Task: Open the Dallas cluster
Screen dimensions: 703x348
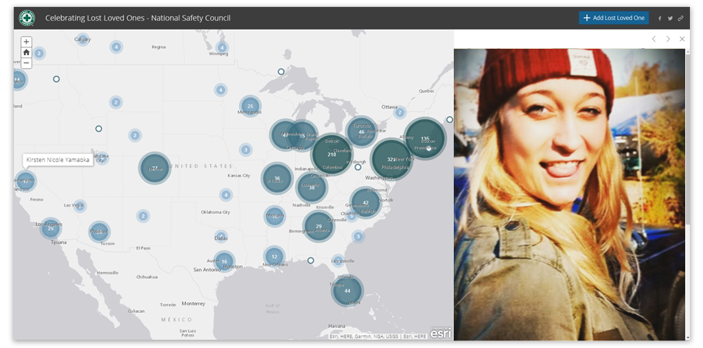Action: point(221,237)
